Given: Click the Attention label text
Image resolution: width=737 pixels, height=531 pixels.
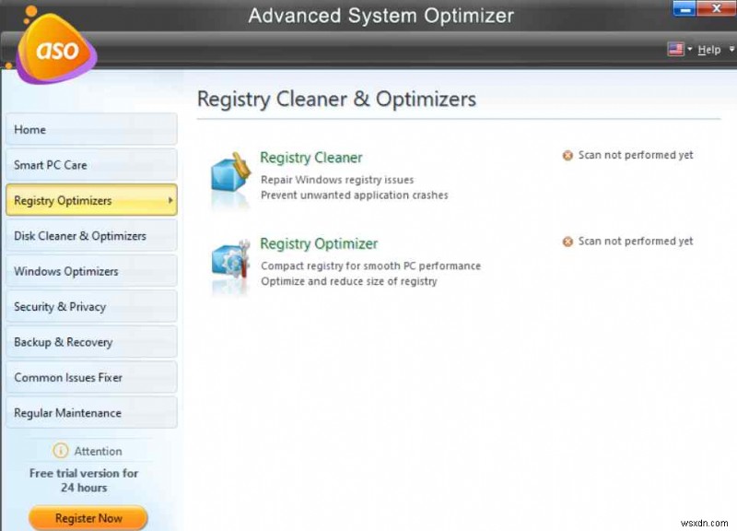Looking at the screenshot, I should click(98, 451).
